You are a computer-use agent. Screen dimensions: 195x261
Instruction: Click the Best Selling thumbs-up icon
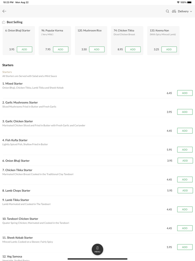(x=4, y=22)
